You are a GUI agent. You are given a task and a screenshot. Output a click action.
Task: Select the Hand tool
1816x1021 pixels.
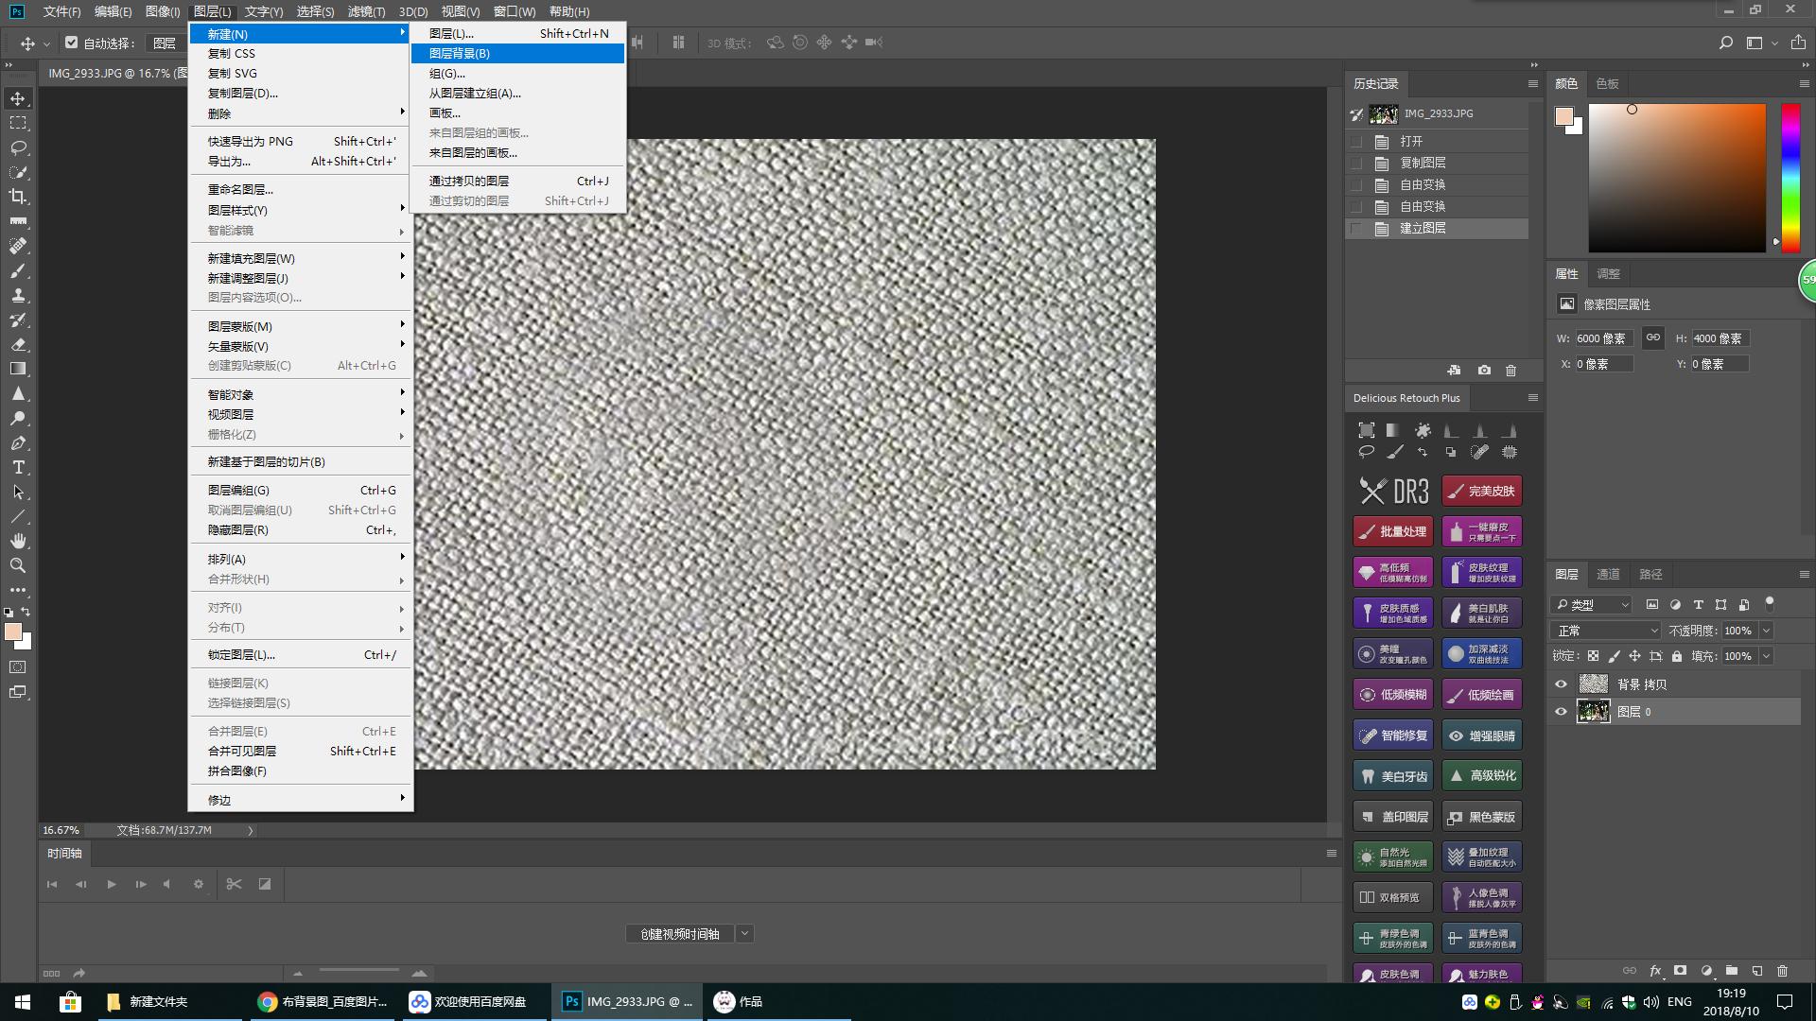[18, 541]
